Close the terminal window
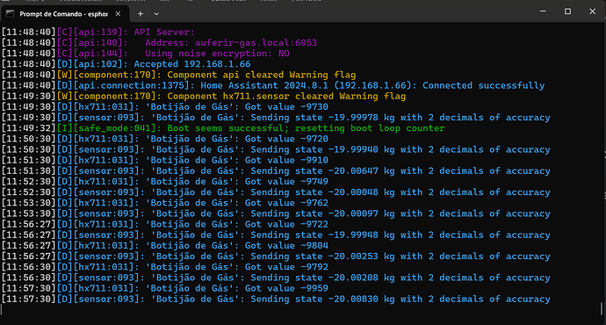This screenshot has height=325, width=606. click(x=592, y=11)
